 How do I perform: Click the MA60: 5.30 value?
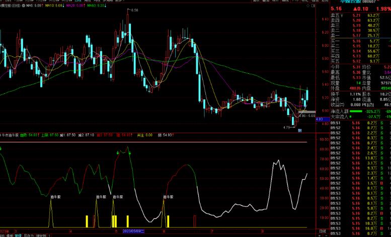click(97, 6)
